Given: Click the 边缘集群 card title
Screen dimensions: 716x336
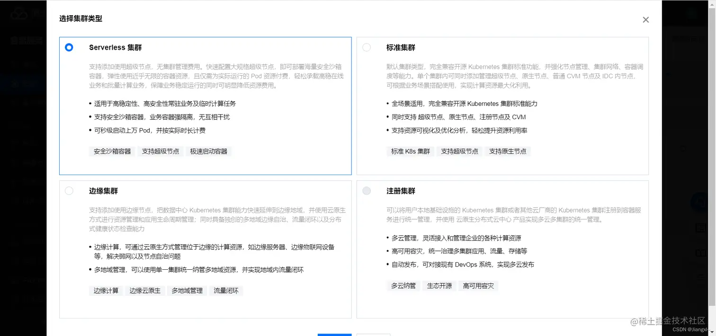Looking at the screenshot, I should (x=103, y=191).
